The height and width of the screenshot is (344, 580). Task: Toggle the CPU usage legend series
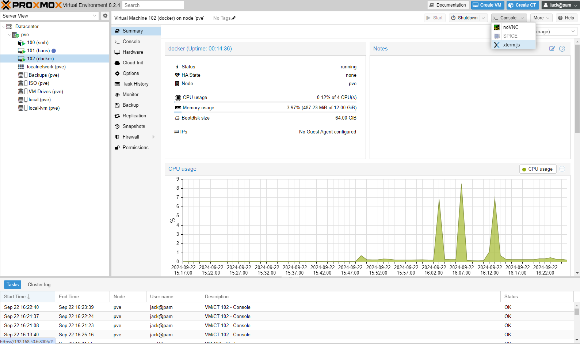tap(538, 169)
